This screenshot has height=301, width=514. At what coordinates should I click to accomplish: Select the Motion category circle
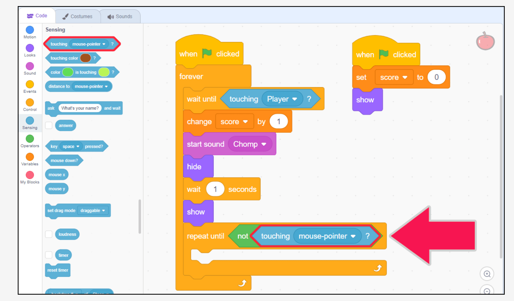coord(30,30)
